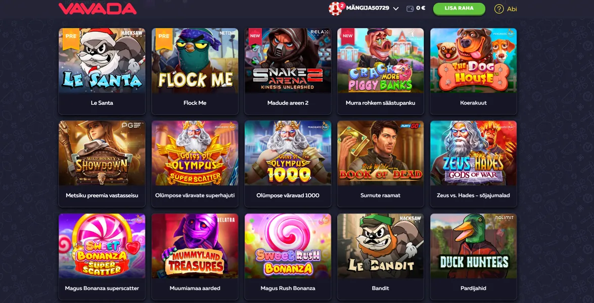This screenshot has width=594, height=303.
Task: Open the Abi help link
Action: (x=512, y=9)
